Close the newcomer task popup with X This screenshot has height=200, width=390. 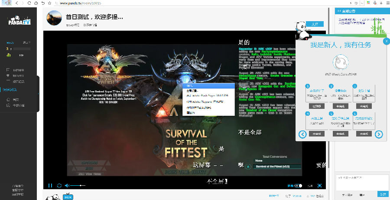[x=386, y=41]
